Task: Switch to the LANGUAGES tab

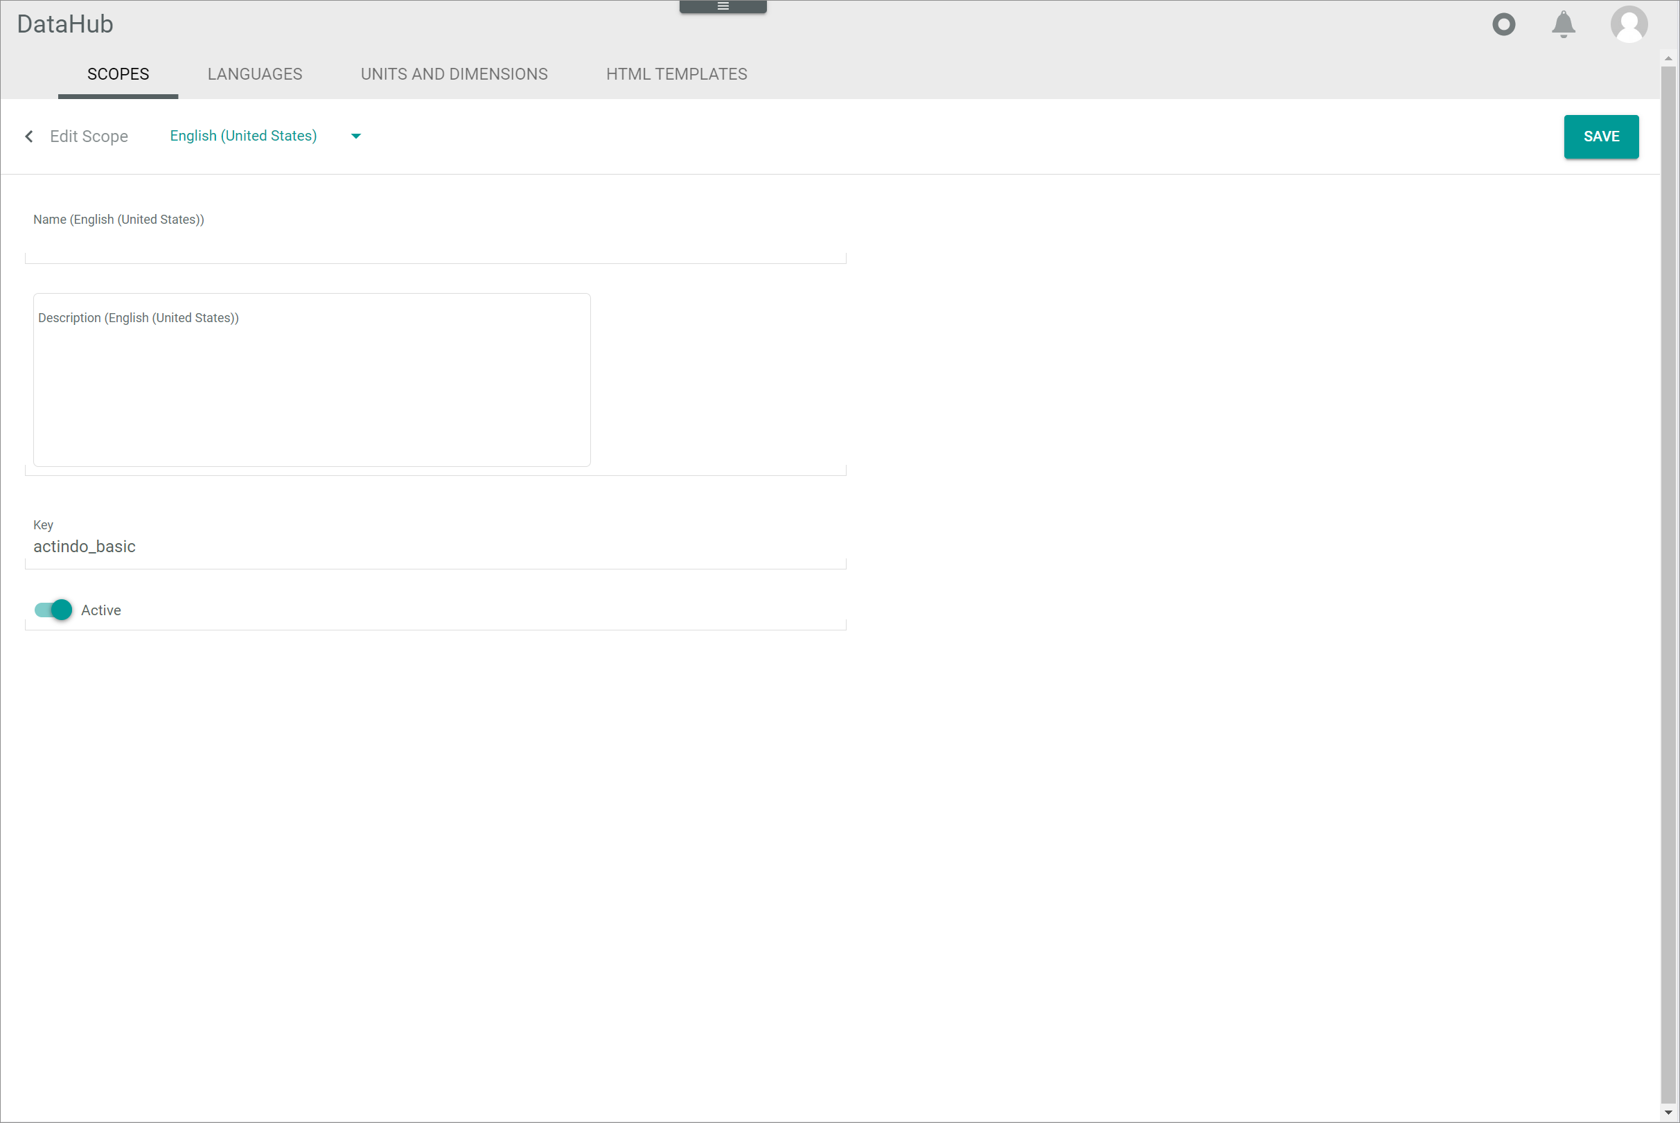Action: (254, 74)
